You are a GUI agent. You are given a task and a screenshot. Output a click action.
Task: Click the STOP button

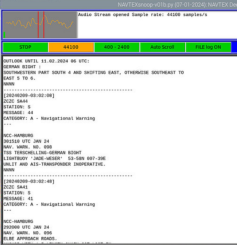point(25,47)
